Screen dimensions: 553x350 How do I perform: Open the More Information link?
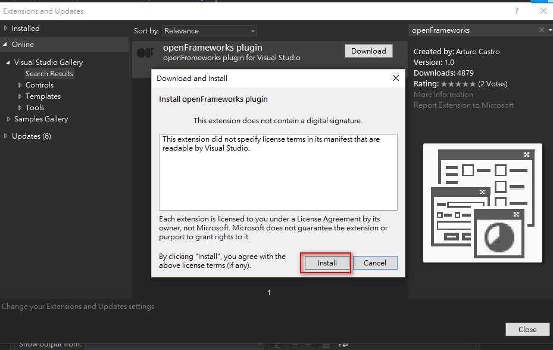coord(443,94)
